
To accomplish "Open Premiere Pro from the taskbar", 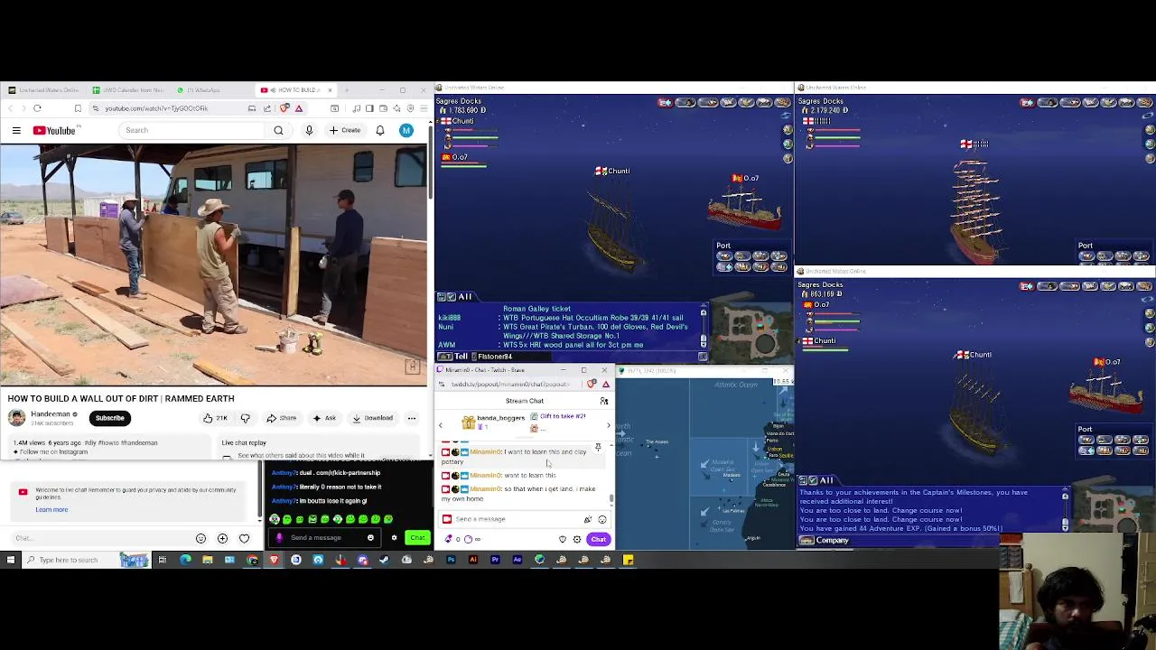I will 495,560.
